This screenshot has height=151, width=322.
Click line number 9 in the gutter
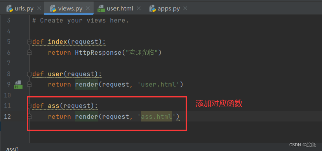tap(9, 85)
